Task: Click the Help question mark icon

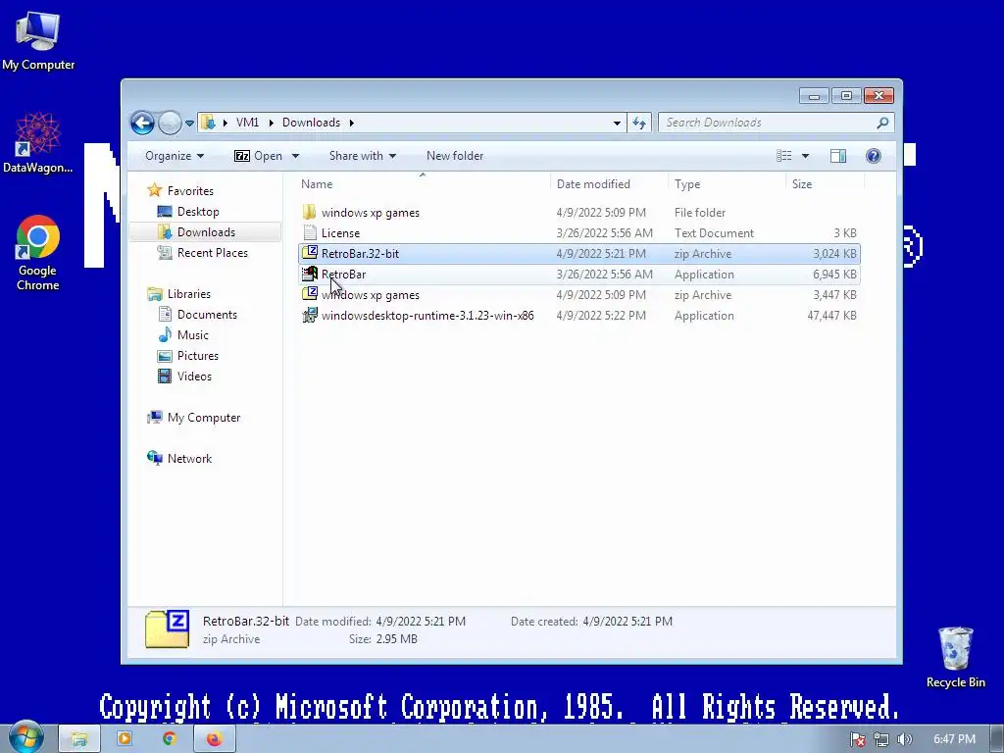Action: pyautogui.click(x=874, y=156)
